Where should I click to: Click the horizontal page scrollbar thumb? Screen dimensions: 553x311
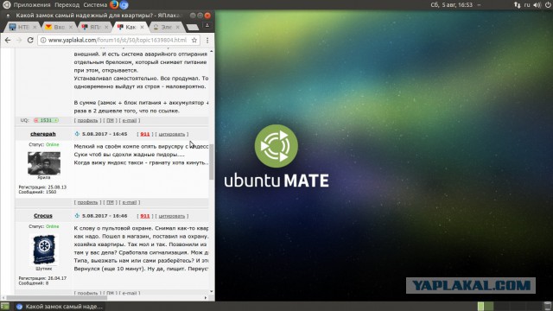[x=56, y=297]
